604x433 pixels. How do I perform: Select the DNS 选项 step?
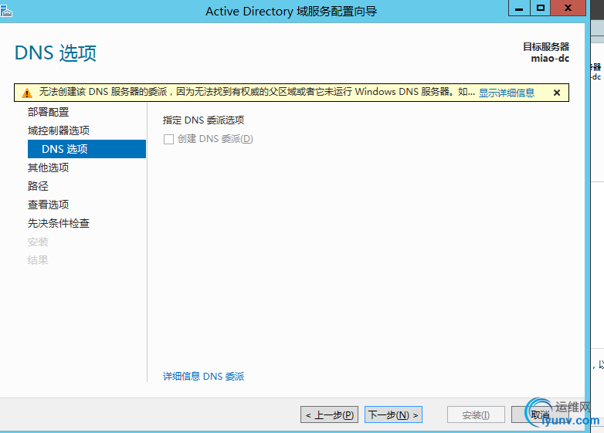tap(87, 149)
